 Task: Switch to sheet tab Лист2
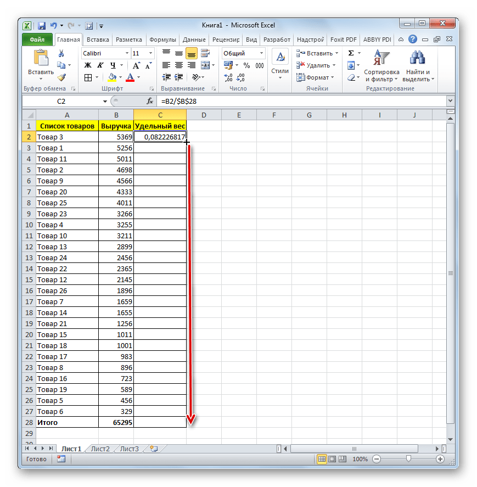(x=100, y=449)
